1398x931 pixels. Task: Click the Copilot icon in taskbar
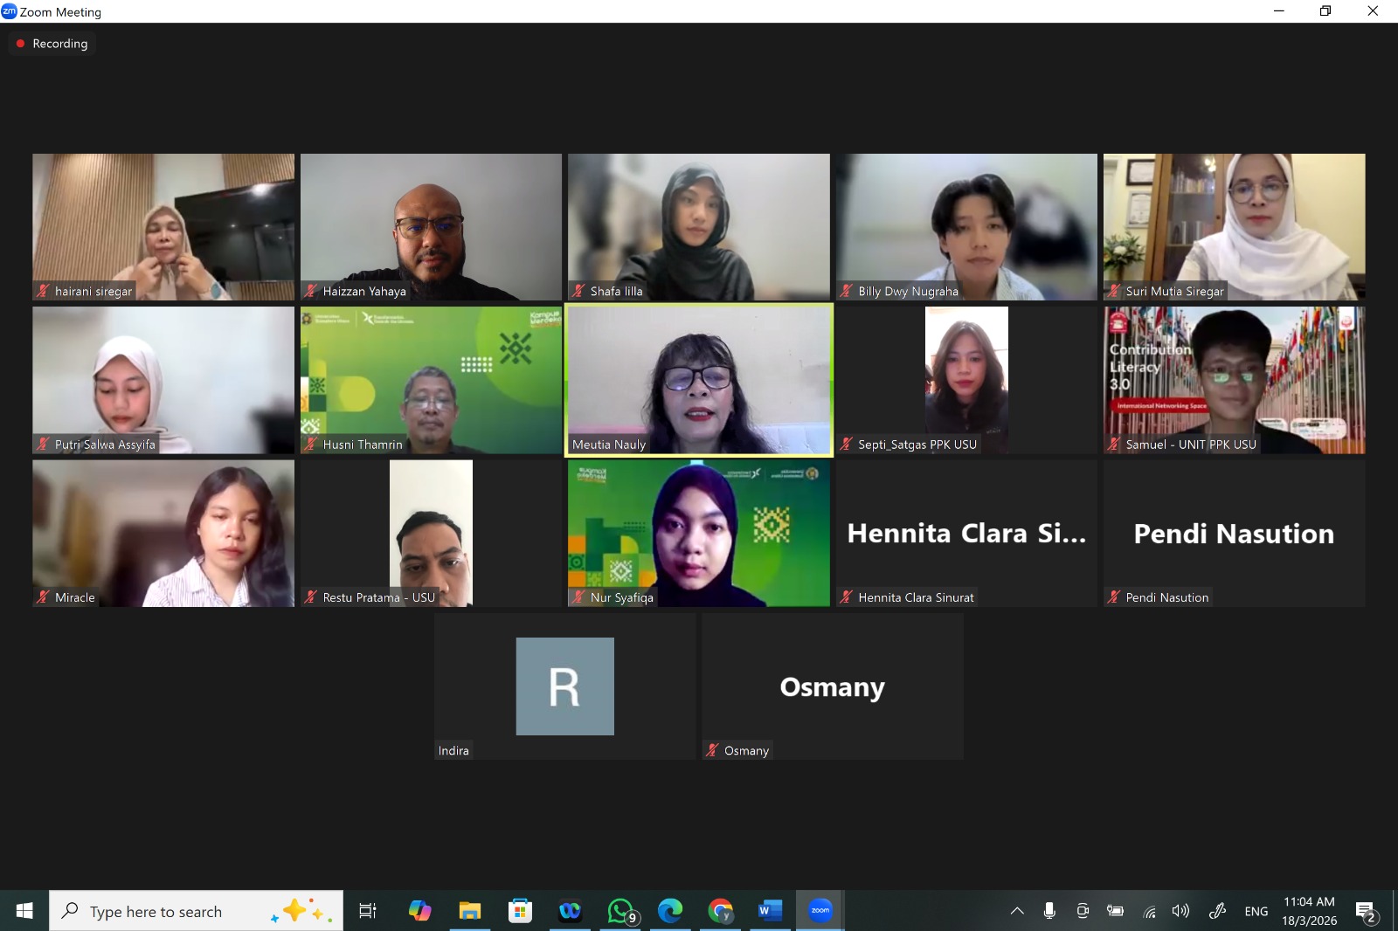(420, 911)
